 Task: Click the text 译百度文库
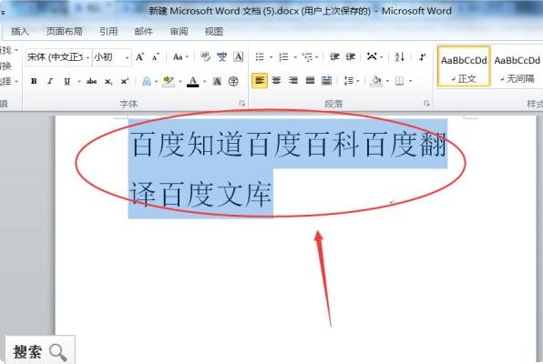pos(200,194)
